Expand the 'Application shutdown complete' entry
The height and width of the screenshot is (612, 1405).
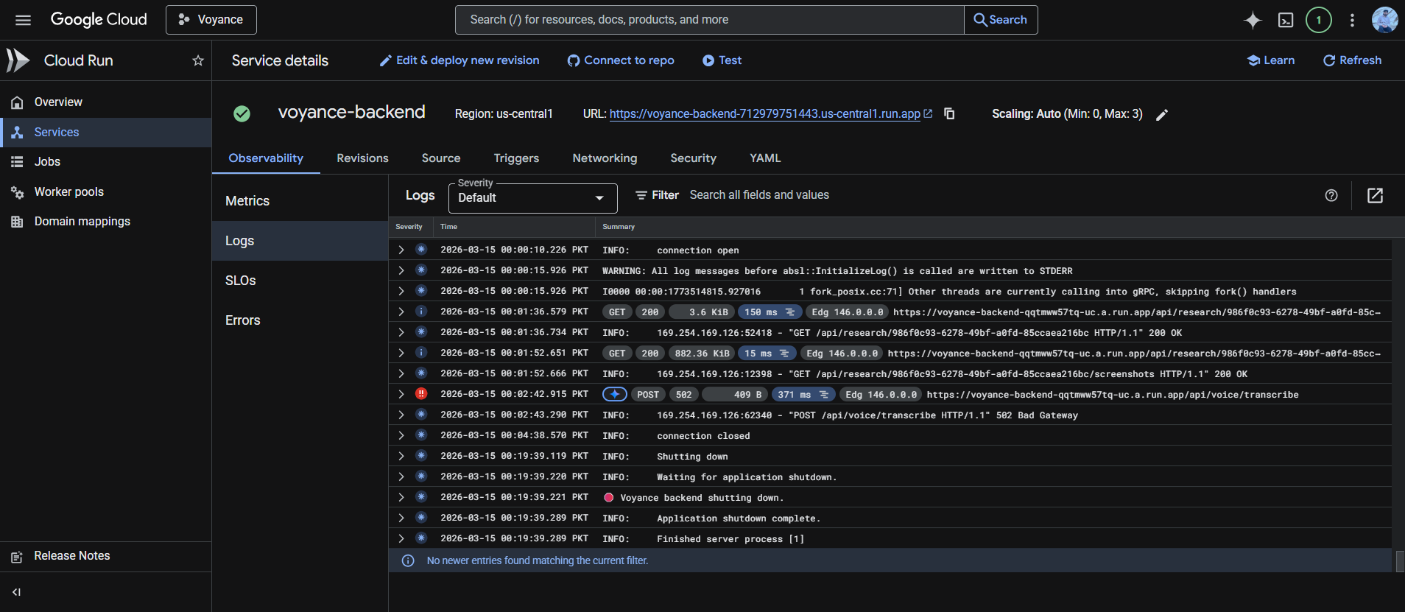pos(401,518)
